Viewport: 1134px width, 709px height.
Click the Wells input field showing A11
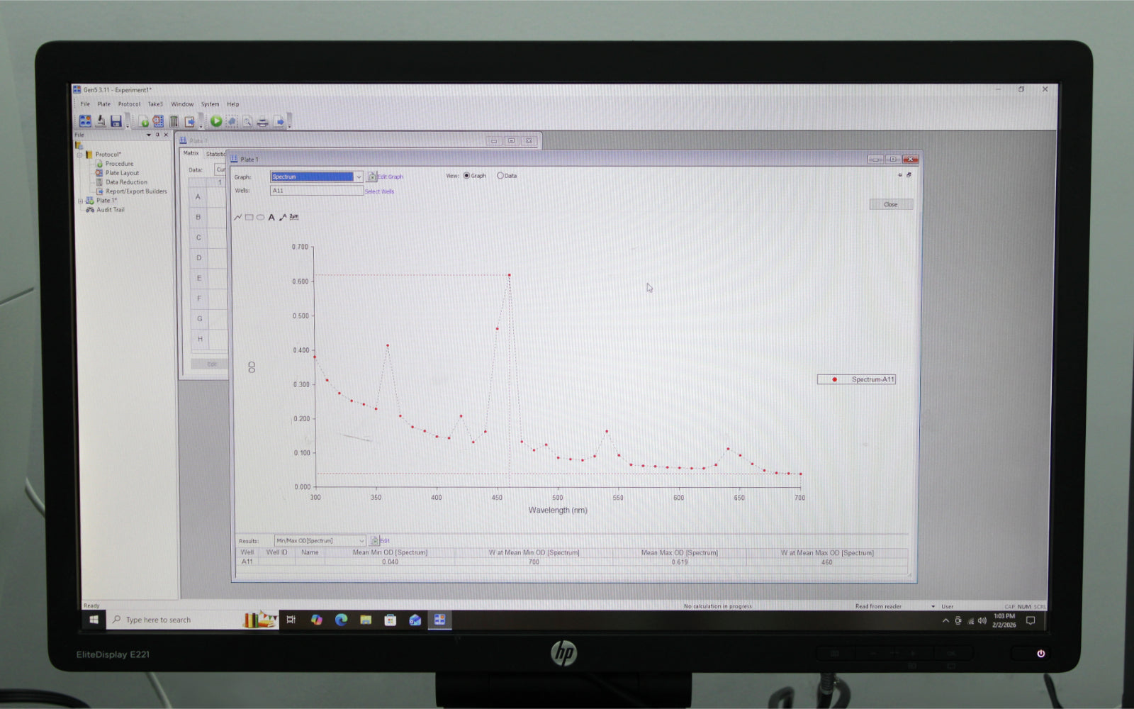[x=316, y=191]
